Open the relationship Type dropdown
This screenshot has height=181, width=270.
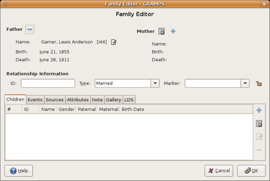click(x=155, y=84)
